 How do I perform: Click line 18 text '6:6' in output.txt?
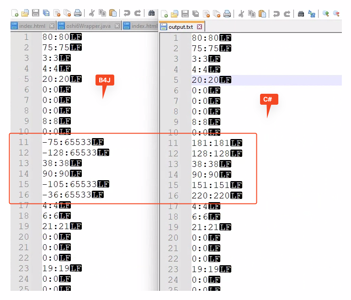[200, 217]
